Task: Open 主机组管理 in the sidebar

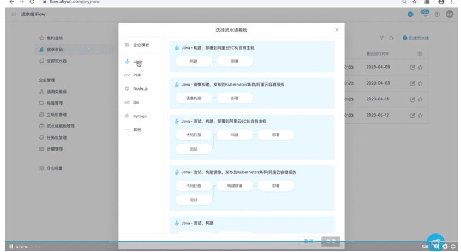Action: tap(53, 115)
